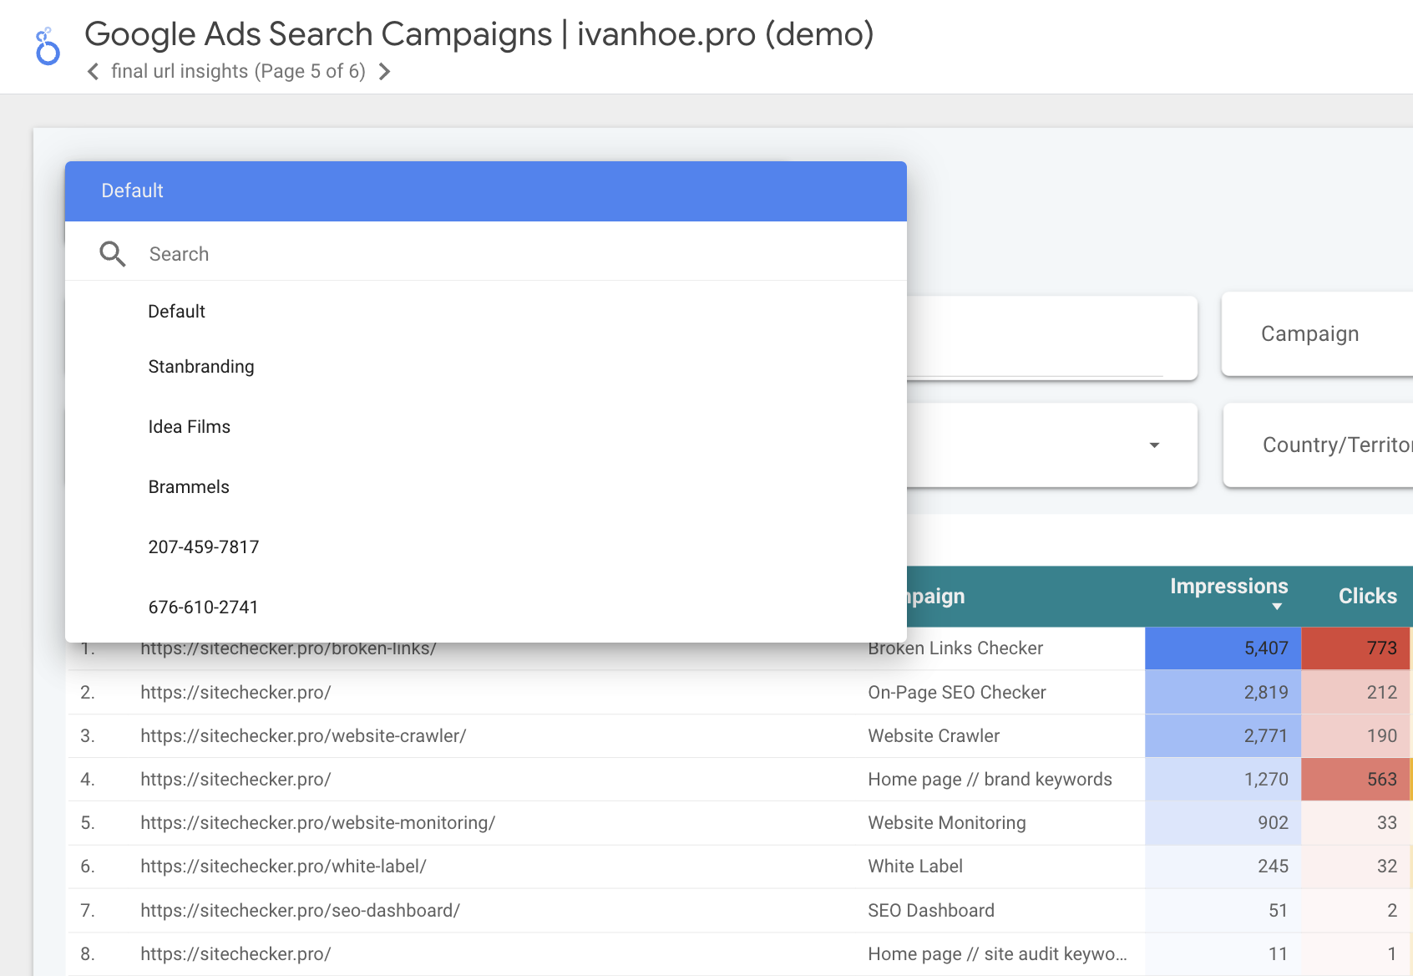Viewport: 1413px width, 976px height.
Task: Select account 676-610-2741
Action: [203, 607]
